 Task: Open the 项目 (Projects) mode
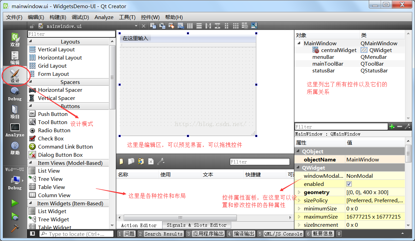pyautogui.click(x=15, y=112)
